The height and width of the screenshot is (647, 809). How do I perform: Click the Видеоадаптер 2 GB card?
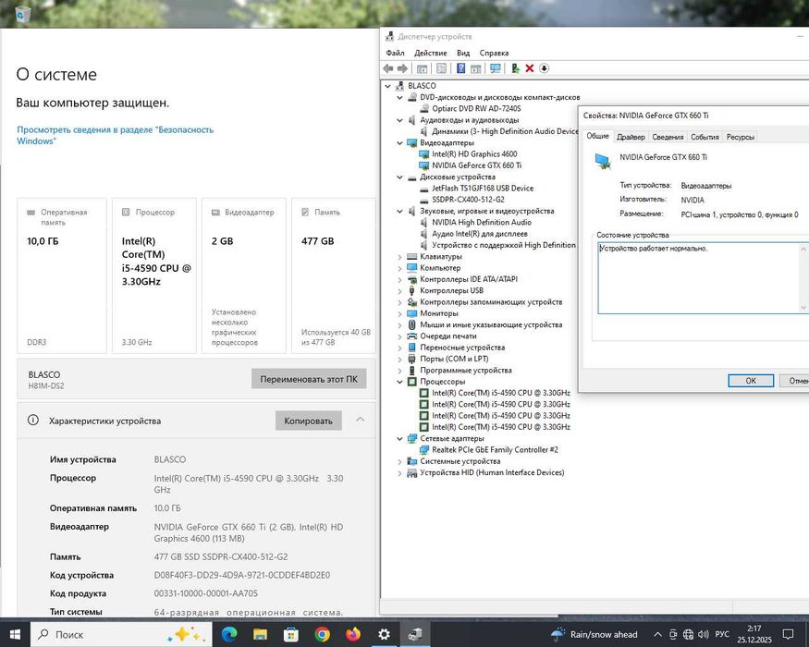click(243, 276)
